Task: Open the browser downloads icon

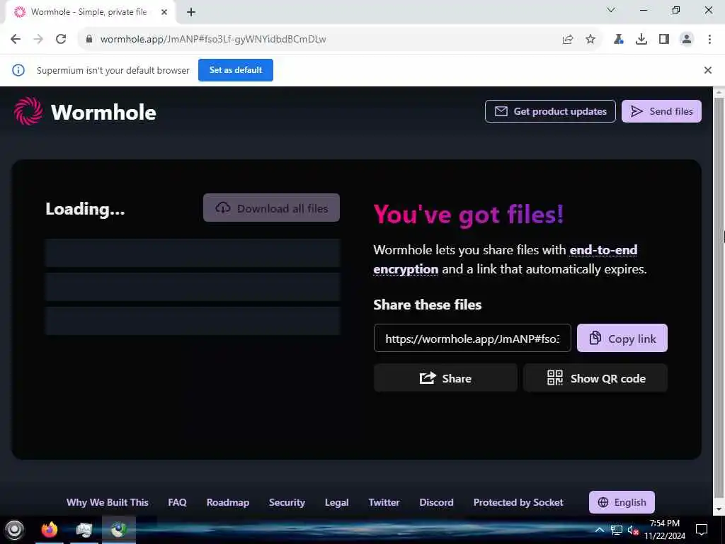Action: (641, 40)
